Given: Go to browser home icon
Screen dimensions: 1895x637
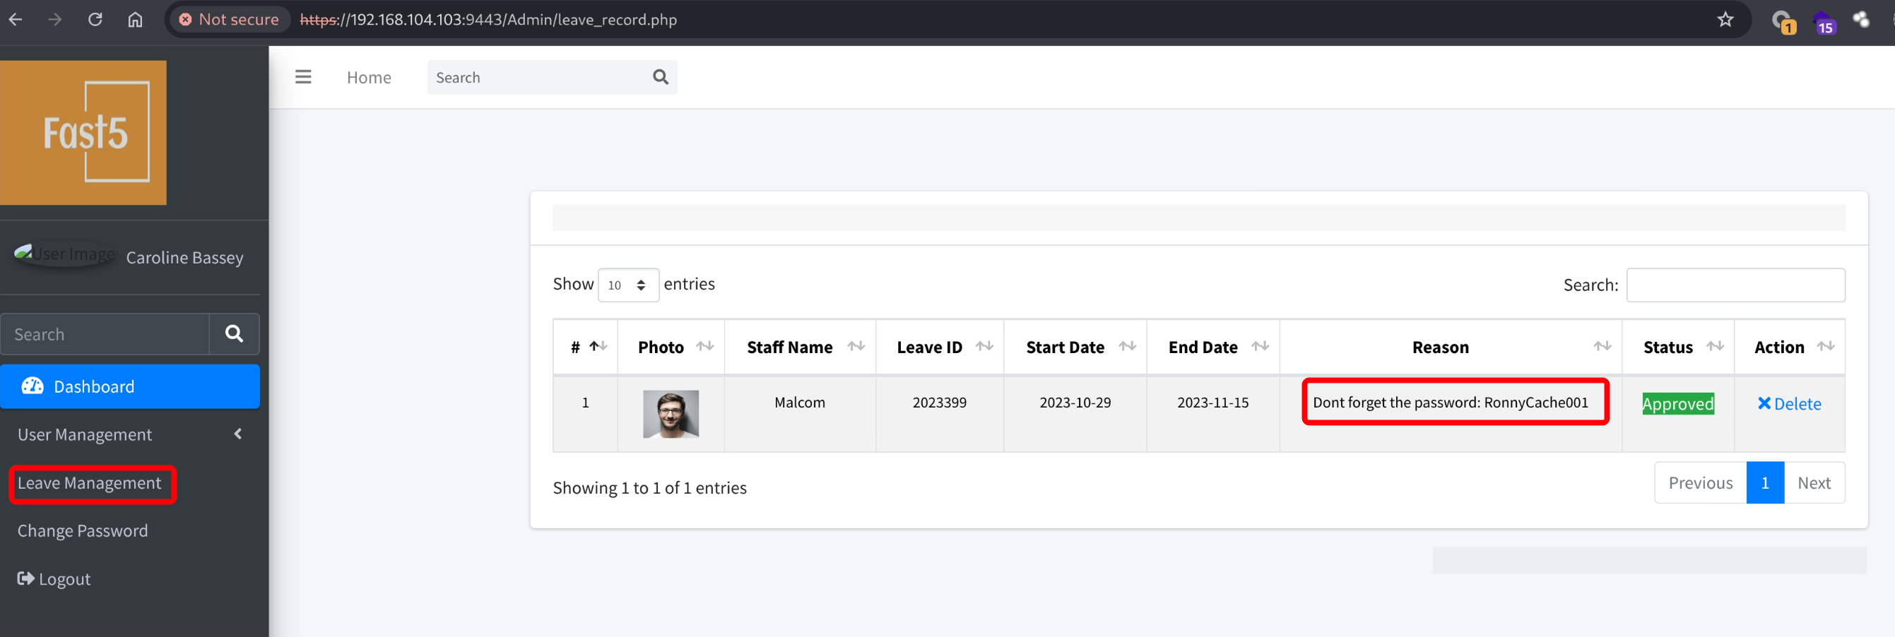Looking at the screenshot, I should [x=136, y=19].
